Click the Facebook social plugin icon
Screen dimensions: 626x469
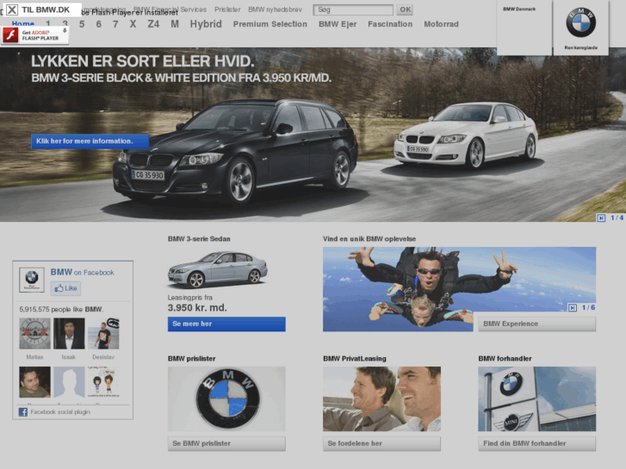point(23,412)
